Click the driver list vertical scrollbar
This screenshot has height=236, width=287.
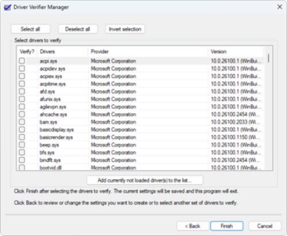coord(269,108)
